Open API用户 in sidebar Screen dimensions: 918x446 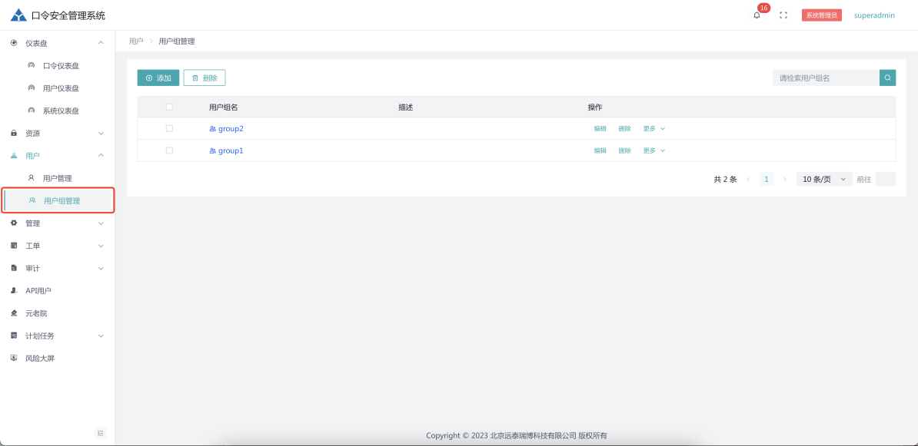tap(38, 291)
